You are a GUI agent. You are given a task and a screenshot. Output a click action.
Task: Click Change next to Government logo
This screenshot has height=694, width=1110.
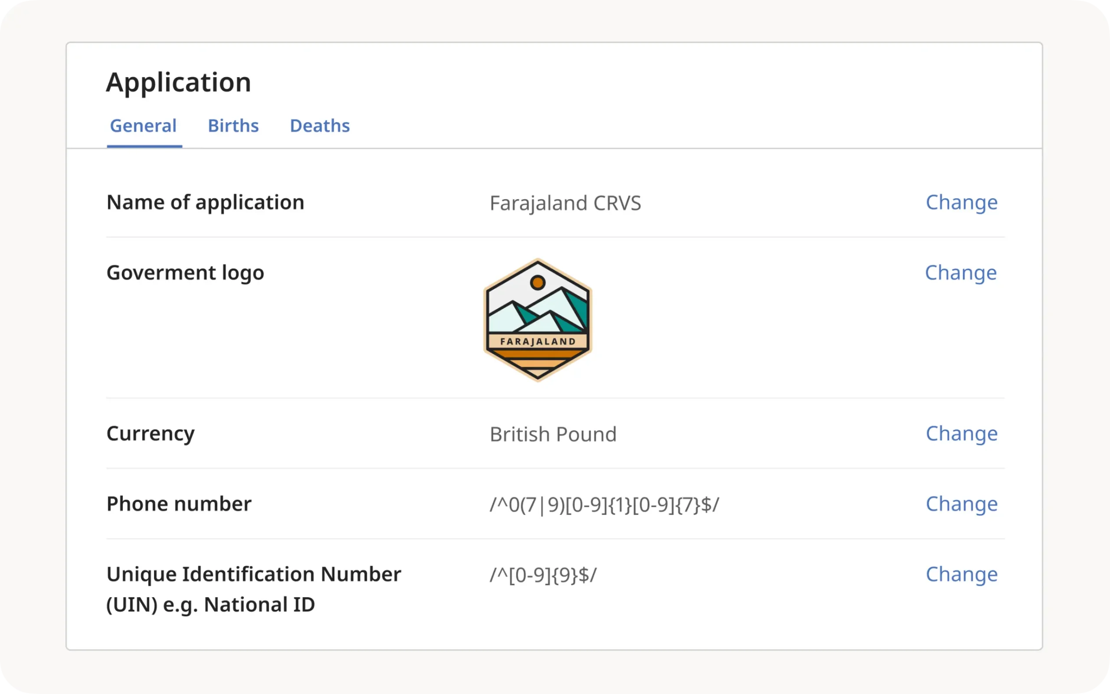tap(960, 273)
